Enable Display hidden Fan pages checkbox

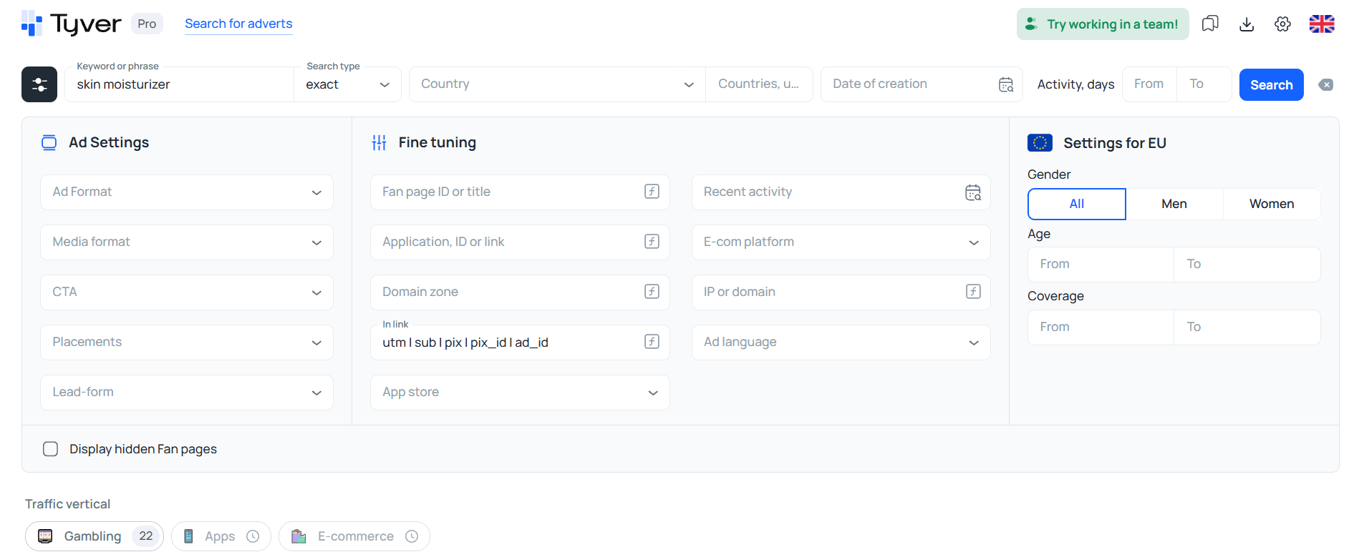click(x=50, y=449)
